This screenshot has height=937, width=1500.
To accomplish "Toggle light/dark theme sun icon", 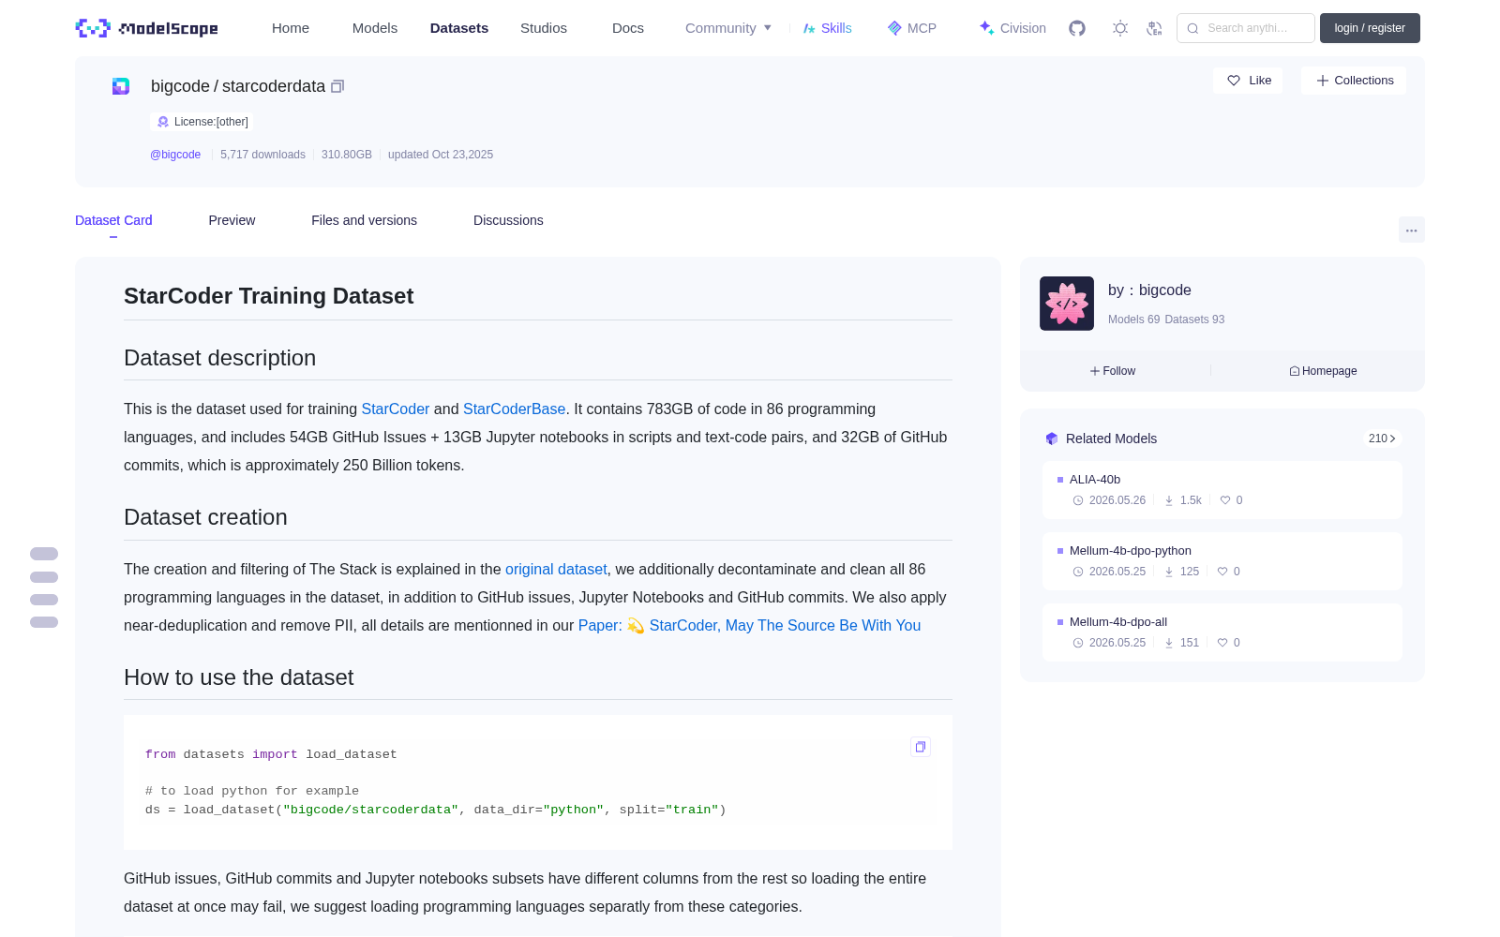I will [1120, 28].
